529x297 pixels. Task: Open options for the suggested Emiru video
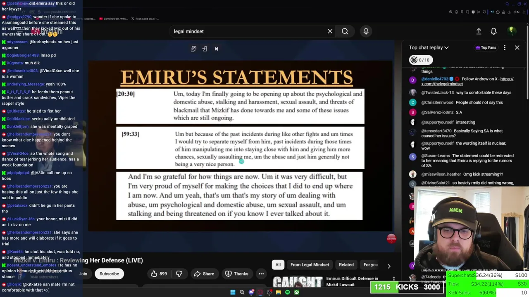coord(394,279)
